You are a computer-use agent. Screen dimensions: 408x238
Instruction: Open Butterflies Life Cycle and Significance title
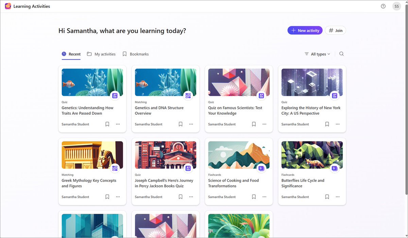point(303,183)
